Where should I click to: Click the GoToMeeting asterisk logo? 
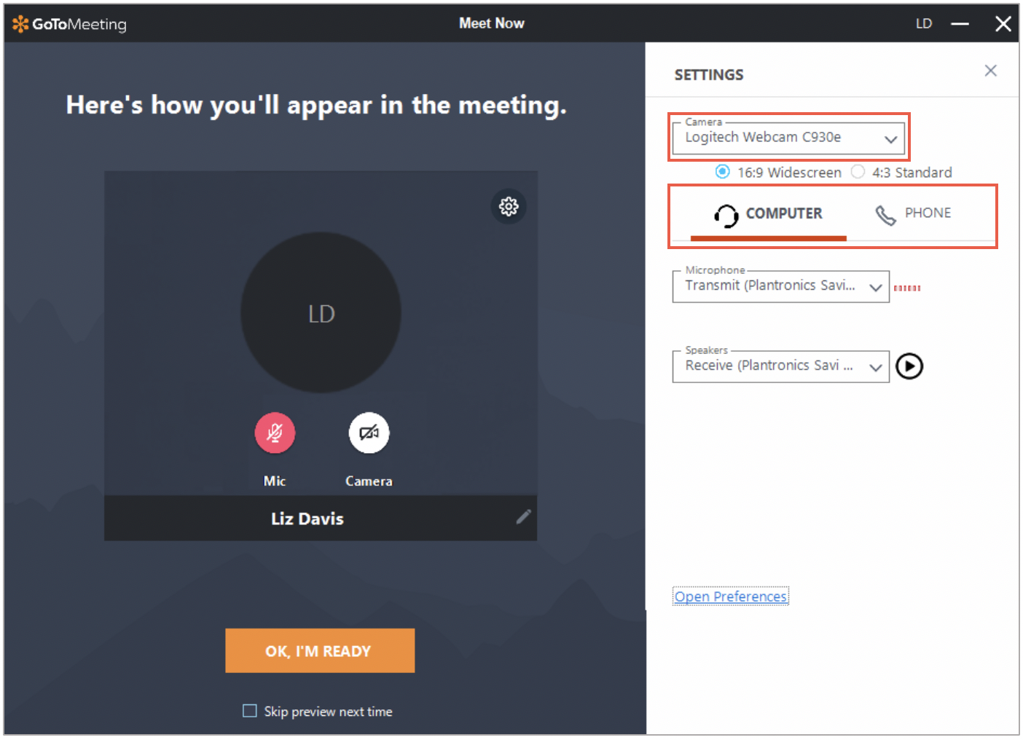coord(18,23)
